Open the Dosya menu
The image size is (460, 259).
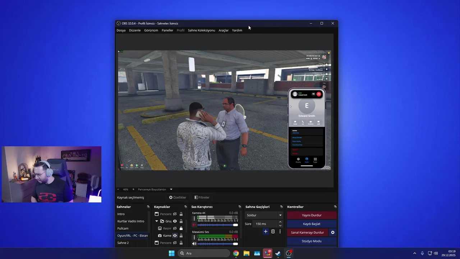(121, 30)
